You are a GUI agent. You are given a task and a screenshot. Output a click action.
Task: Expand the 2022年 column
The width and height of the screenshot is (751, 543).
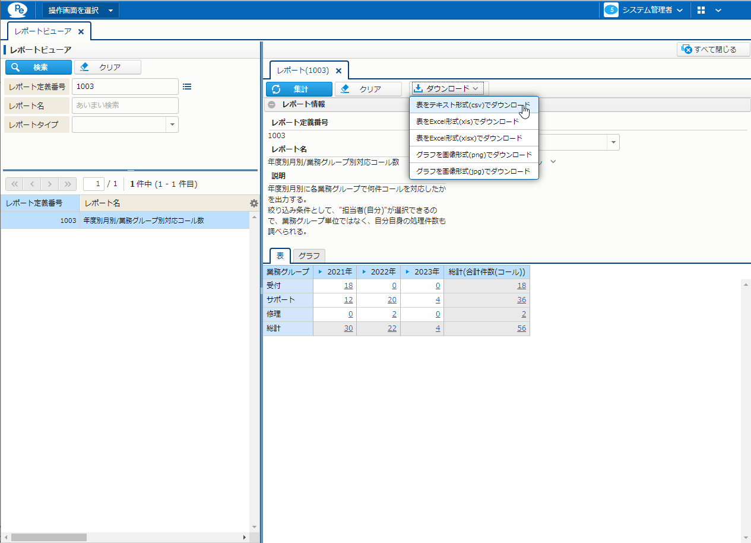coord(363,272)
